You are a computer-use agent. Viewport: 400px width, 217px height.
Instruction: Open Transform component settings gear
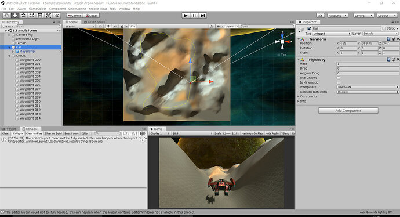398,39
